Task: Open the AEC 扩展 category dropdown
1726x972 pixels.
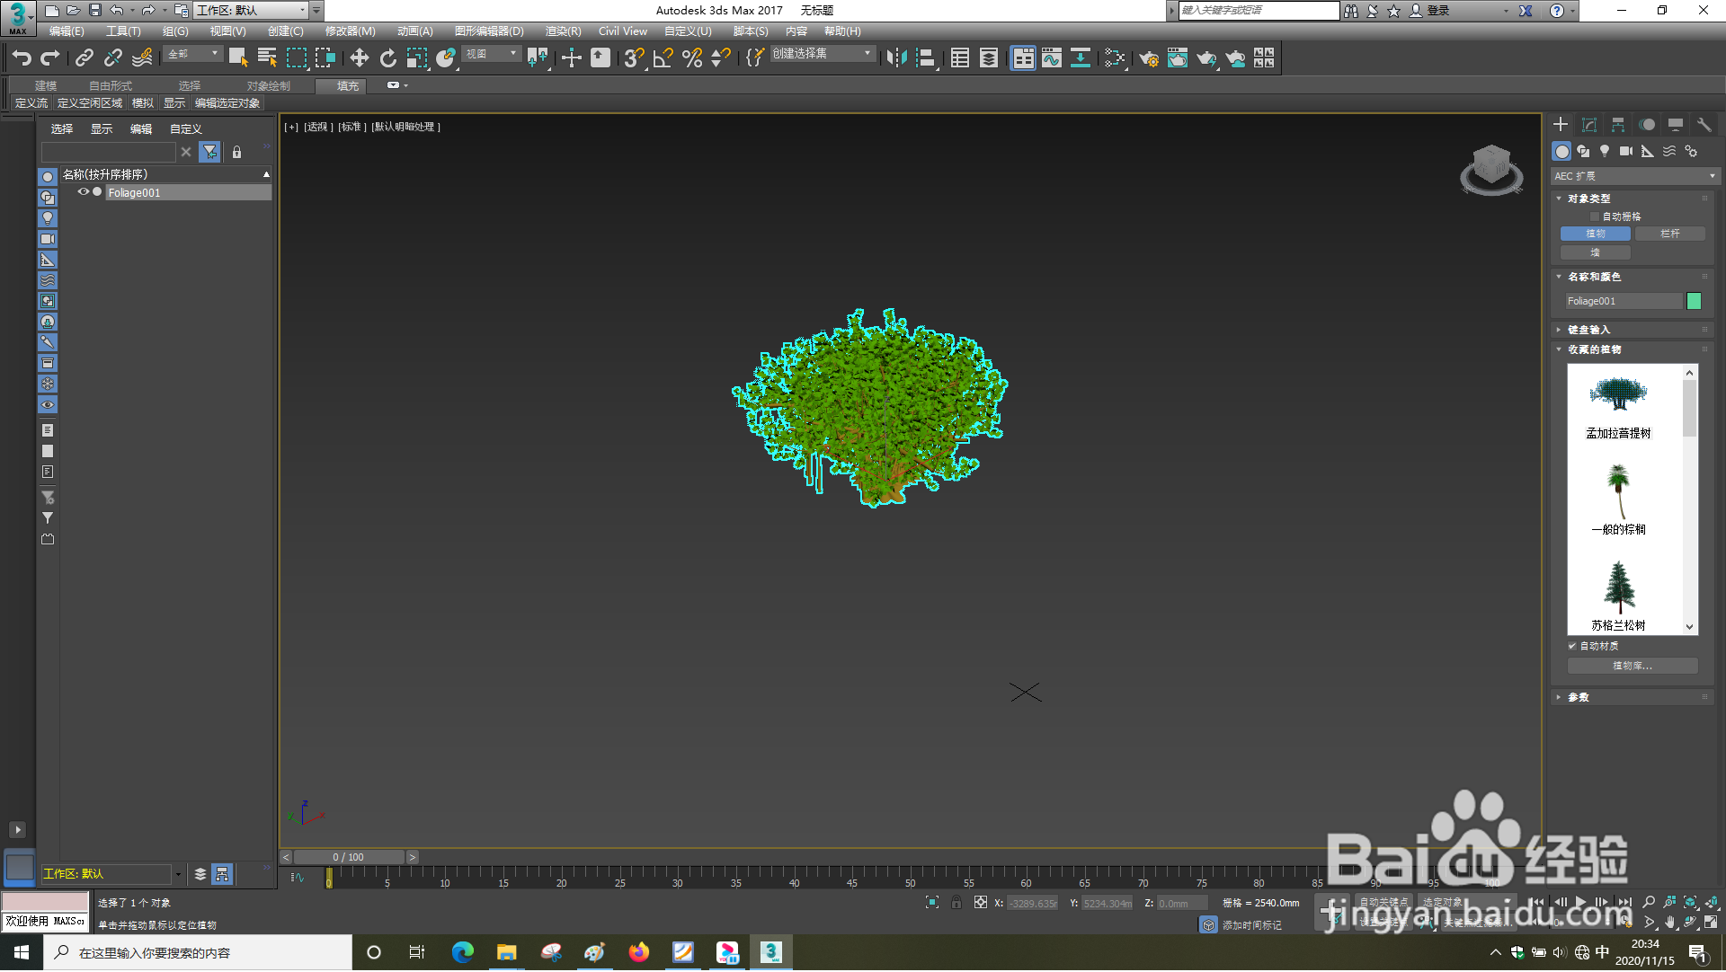Action: pyautogui.click(x=1633, y=176)
